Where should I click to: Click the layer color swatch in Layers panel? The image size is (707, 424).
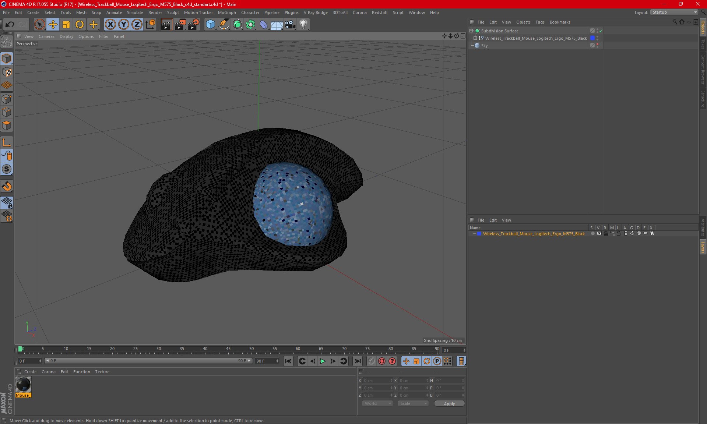click(x=479, y=234)
